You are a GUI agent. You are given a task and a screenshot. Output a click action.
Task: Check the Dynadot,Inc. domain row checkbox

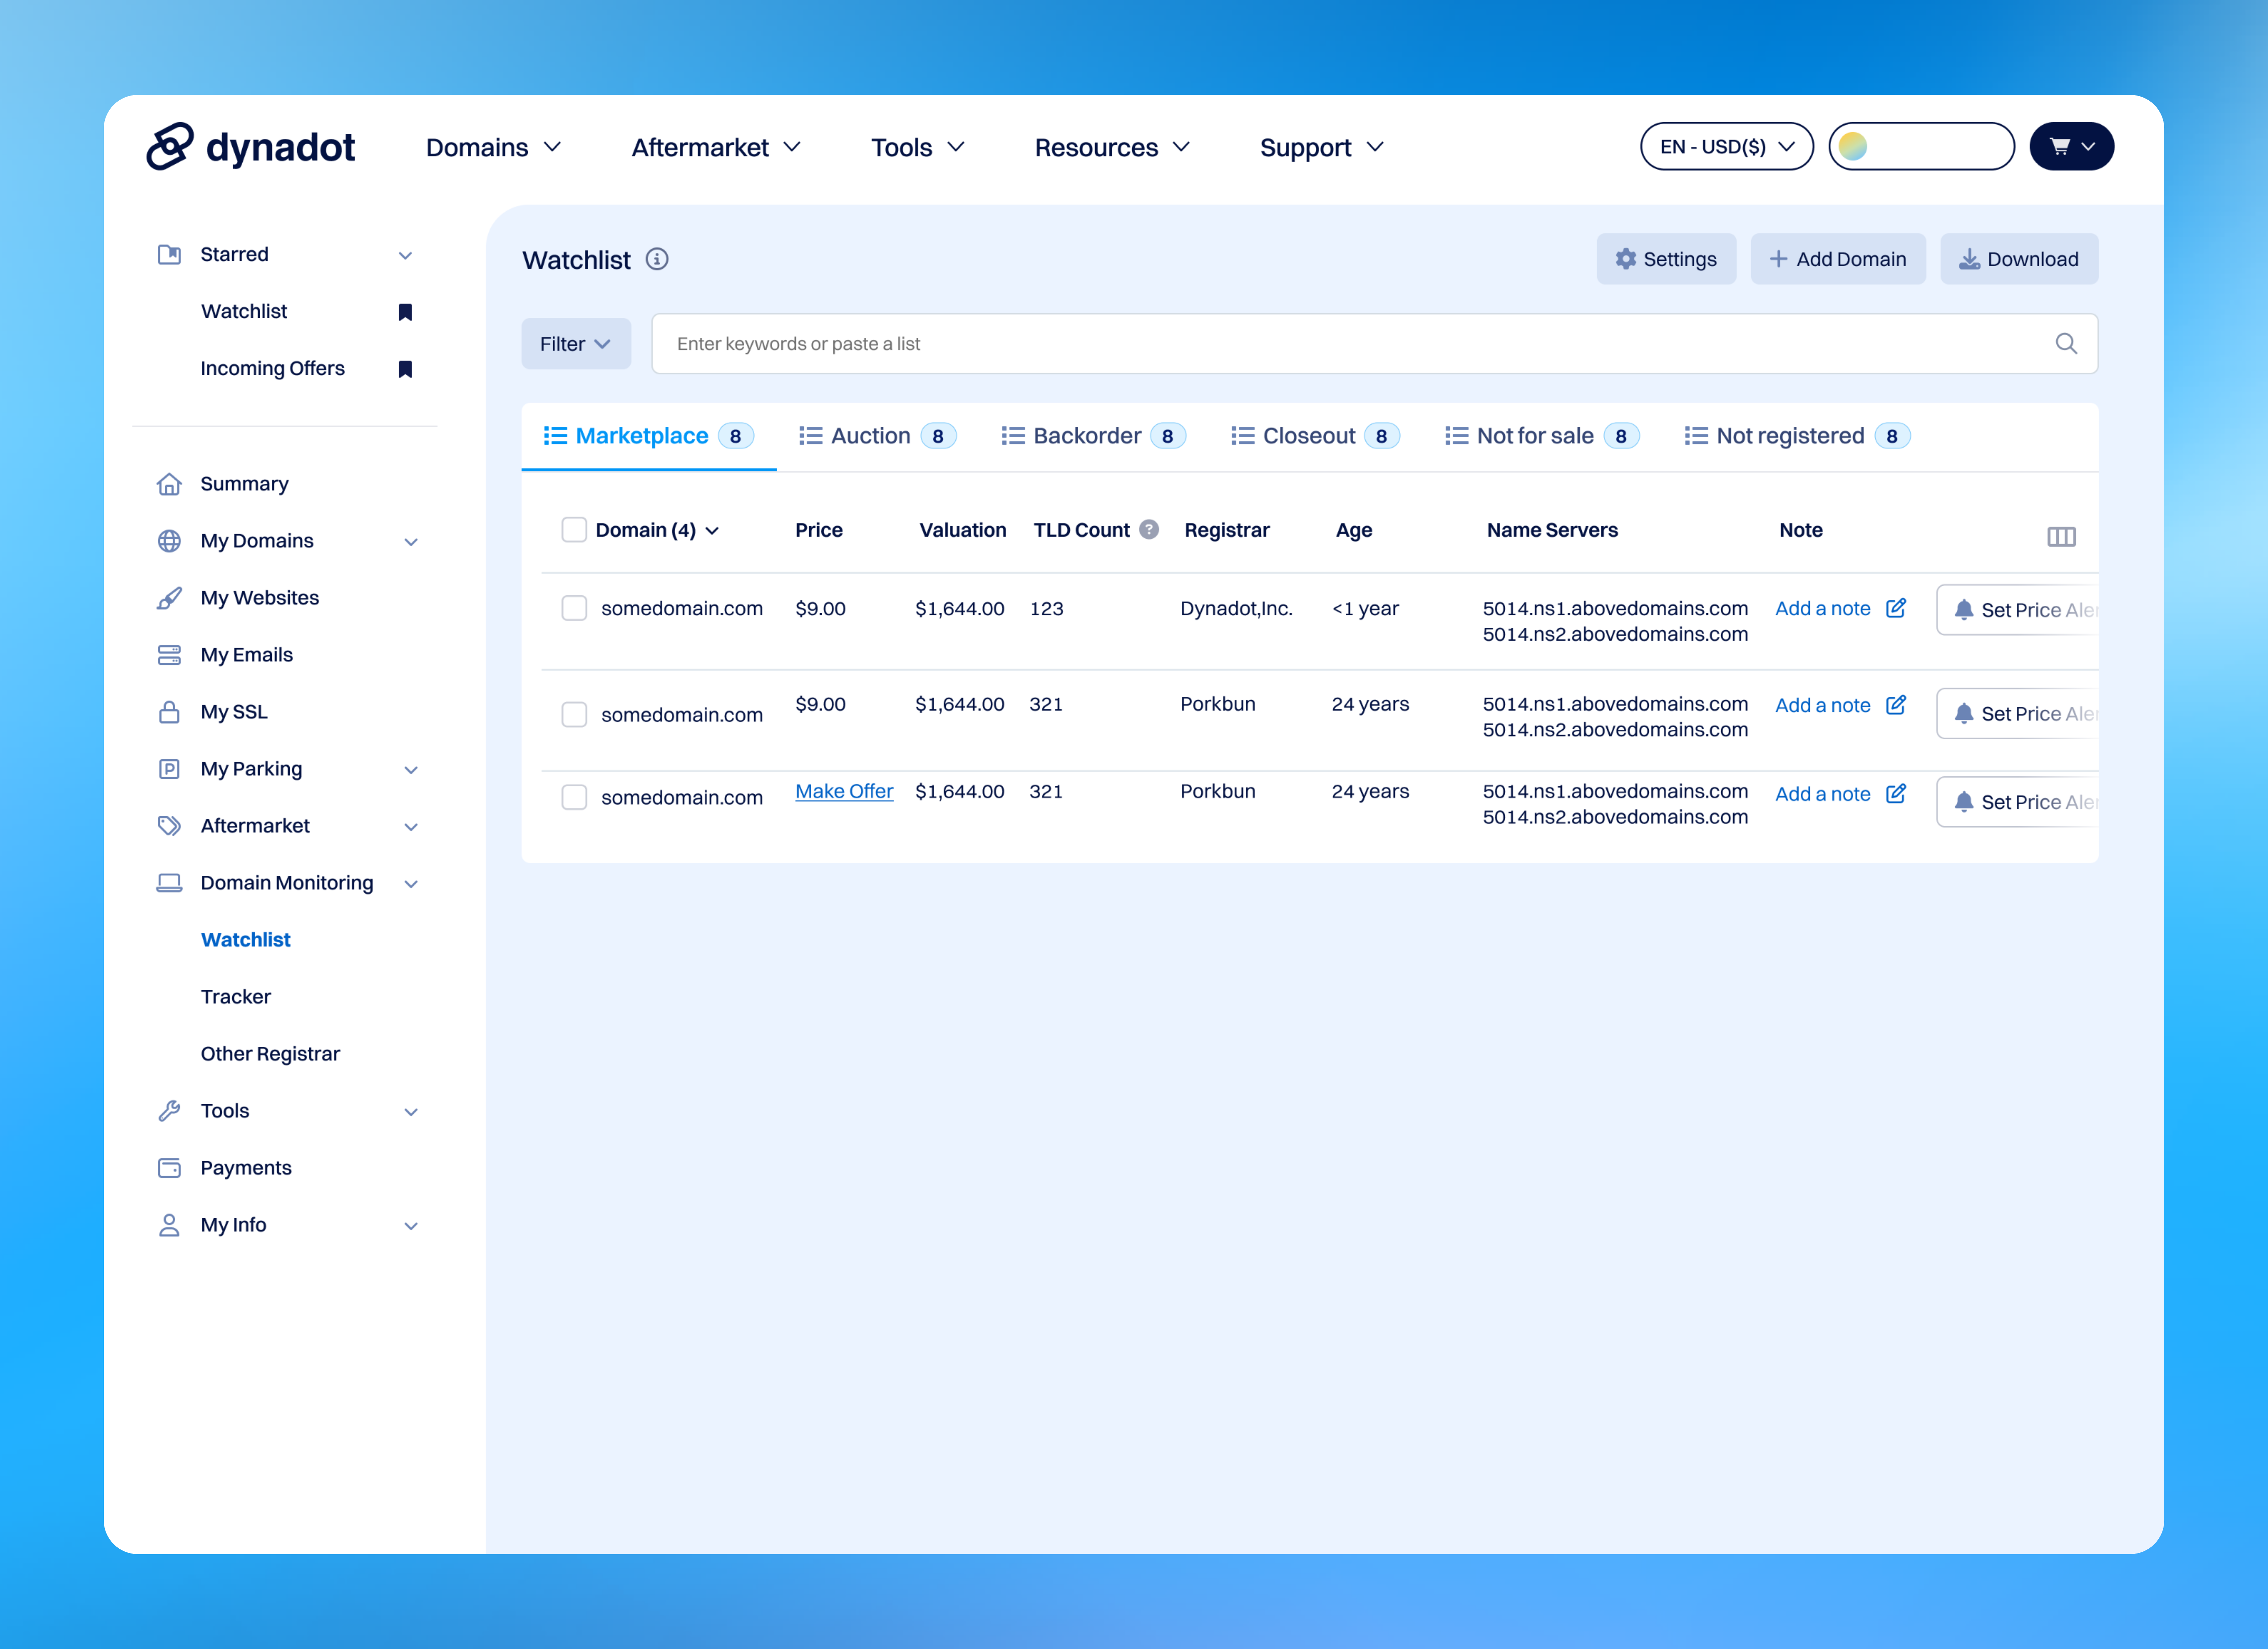[574, 608]
